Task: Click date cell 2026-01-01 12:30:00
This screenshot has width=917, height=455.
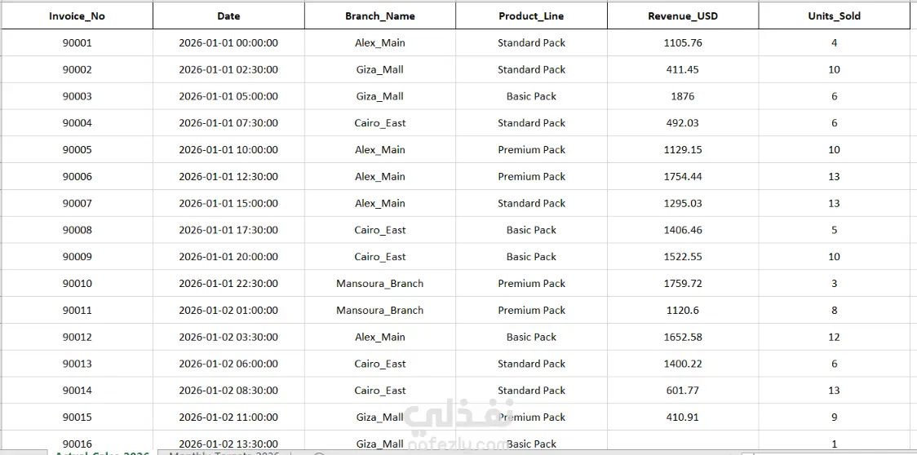Action: pos(228,177)
